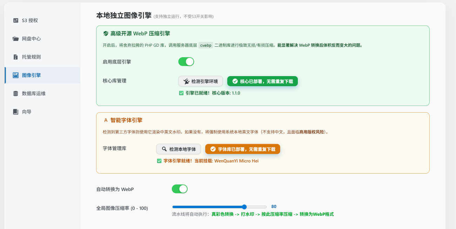Disable the 启用底层引擎 toggle
The width and height of the screenshot is (456, 229).
point(186,62)
